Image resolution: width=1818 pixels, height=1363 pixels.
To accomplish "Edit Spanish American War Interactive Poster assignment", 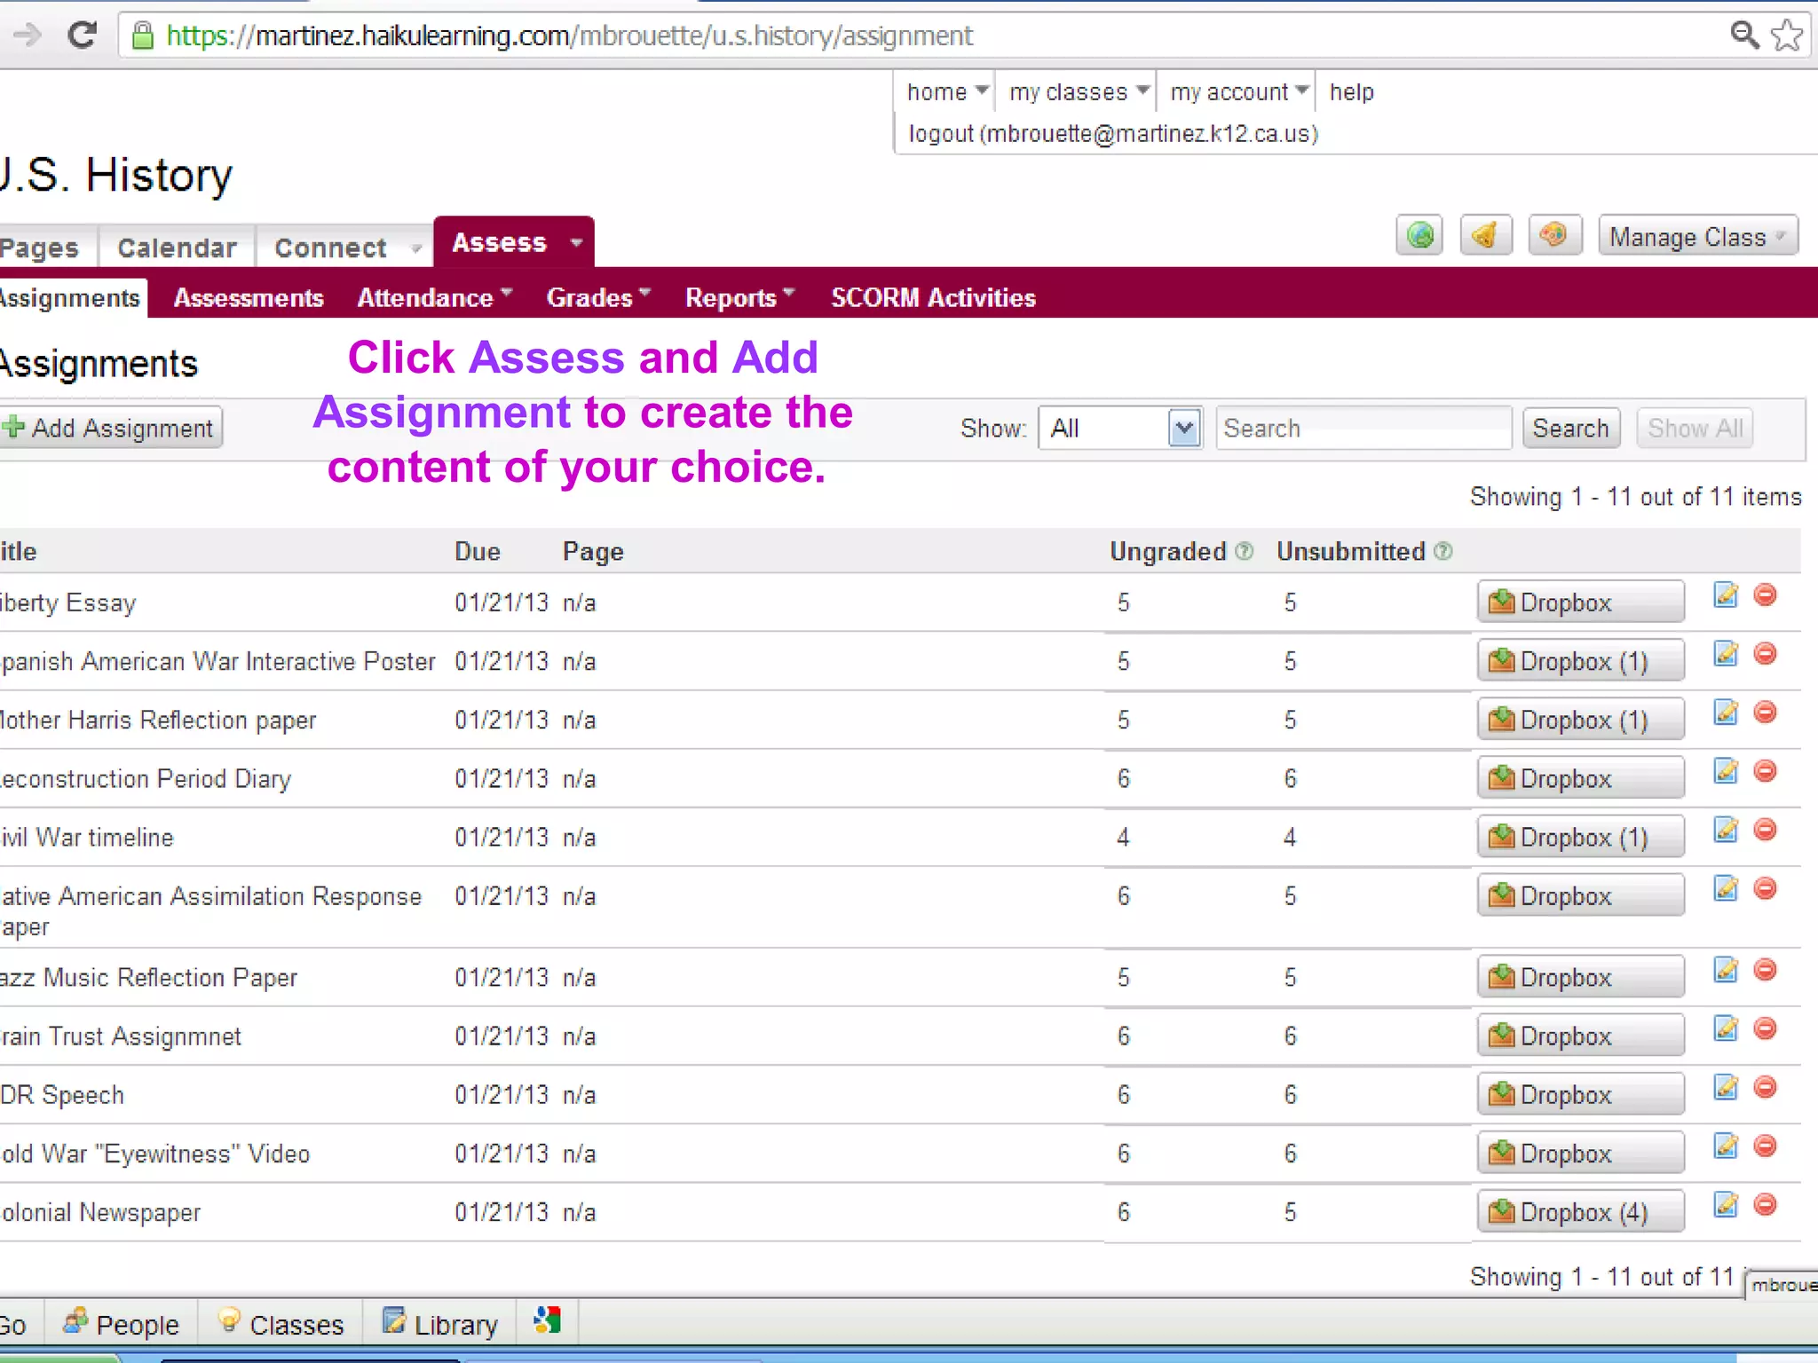I will pyautogui.click(x=1726, y=654).
